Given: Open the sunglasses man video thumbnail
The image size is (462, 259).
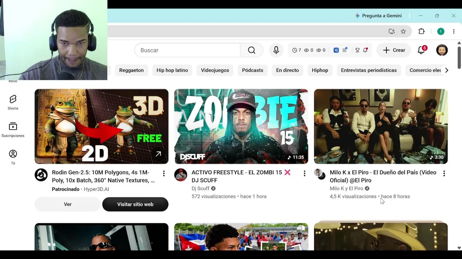Looking at the screenshot, I should pyautogui.click(x=102, y=237).
